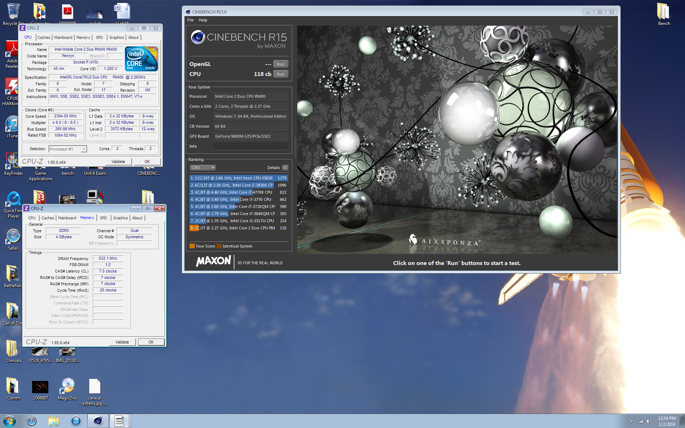Click the Core Speed value 2394.05 MHz

pyautogui.click(x=65, y=116)
